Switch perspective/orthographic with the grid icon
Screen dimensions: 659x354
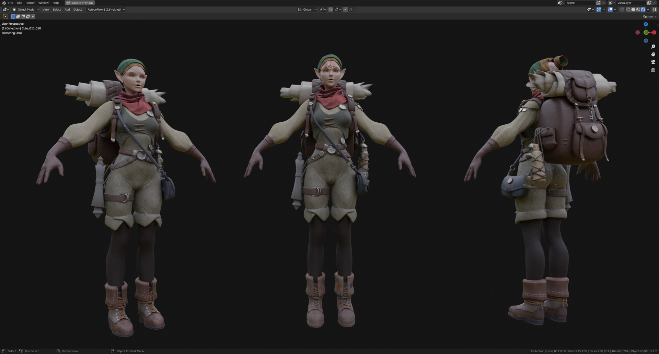pos(653,70)
